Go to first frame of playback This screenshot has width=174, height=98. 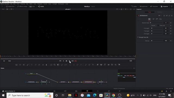(60, 61)
